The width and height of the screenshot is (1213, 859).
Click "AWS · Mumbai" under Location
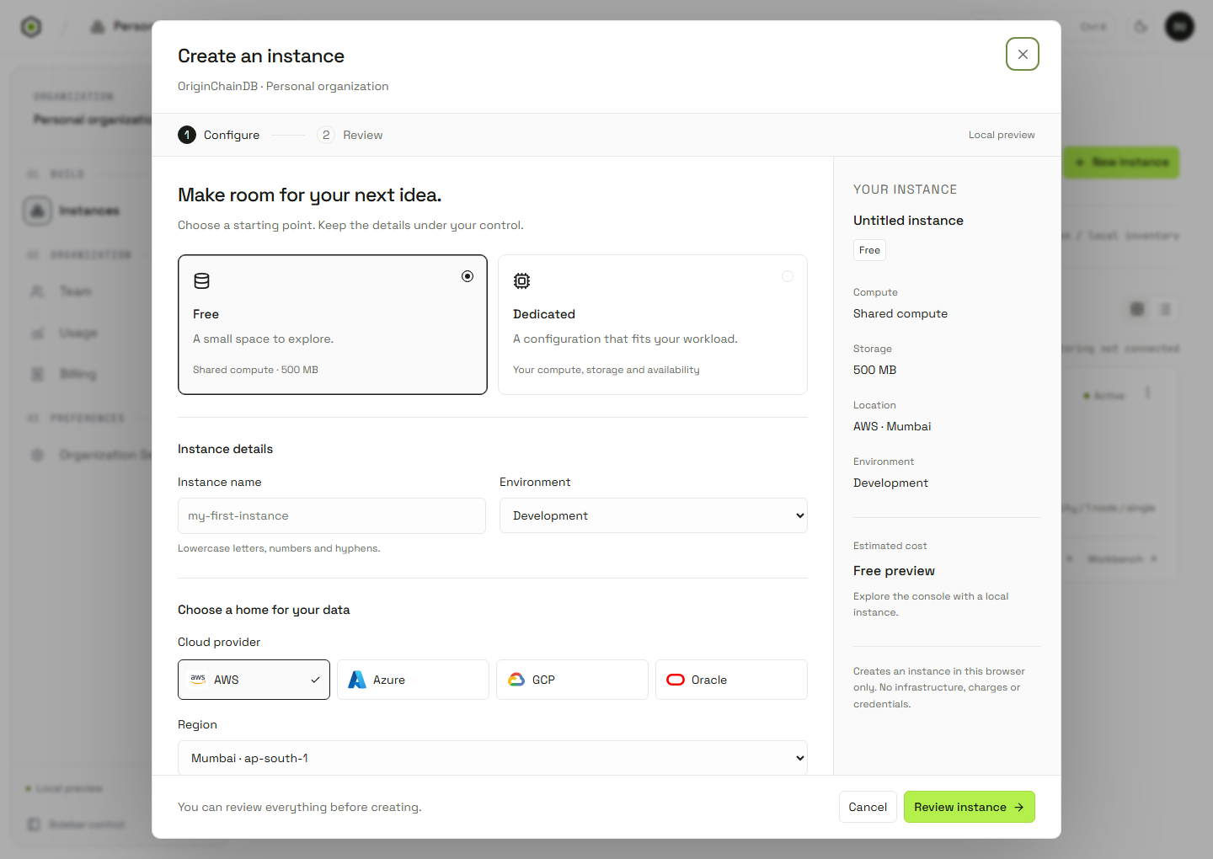click(892, 426)
